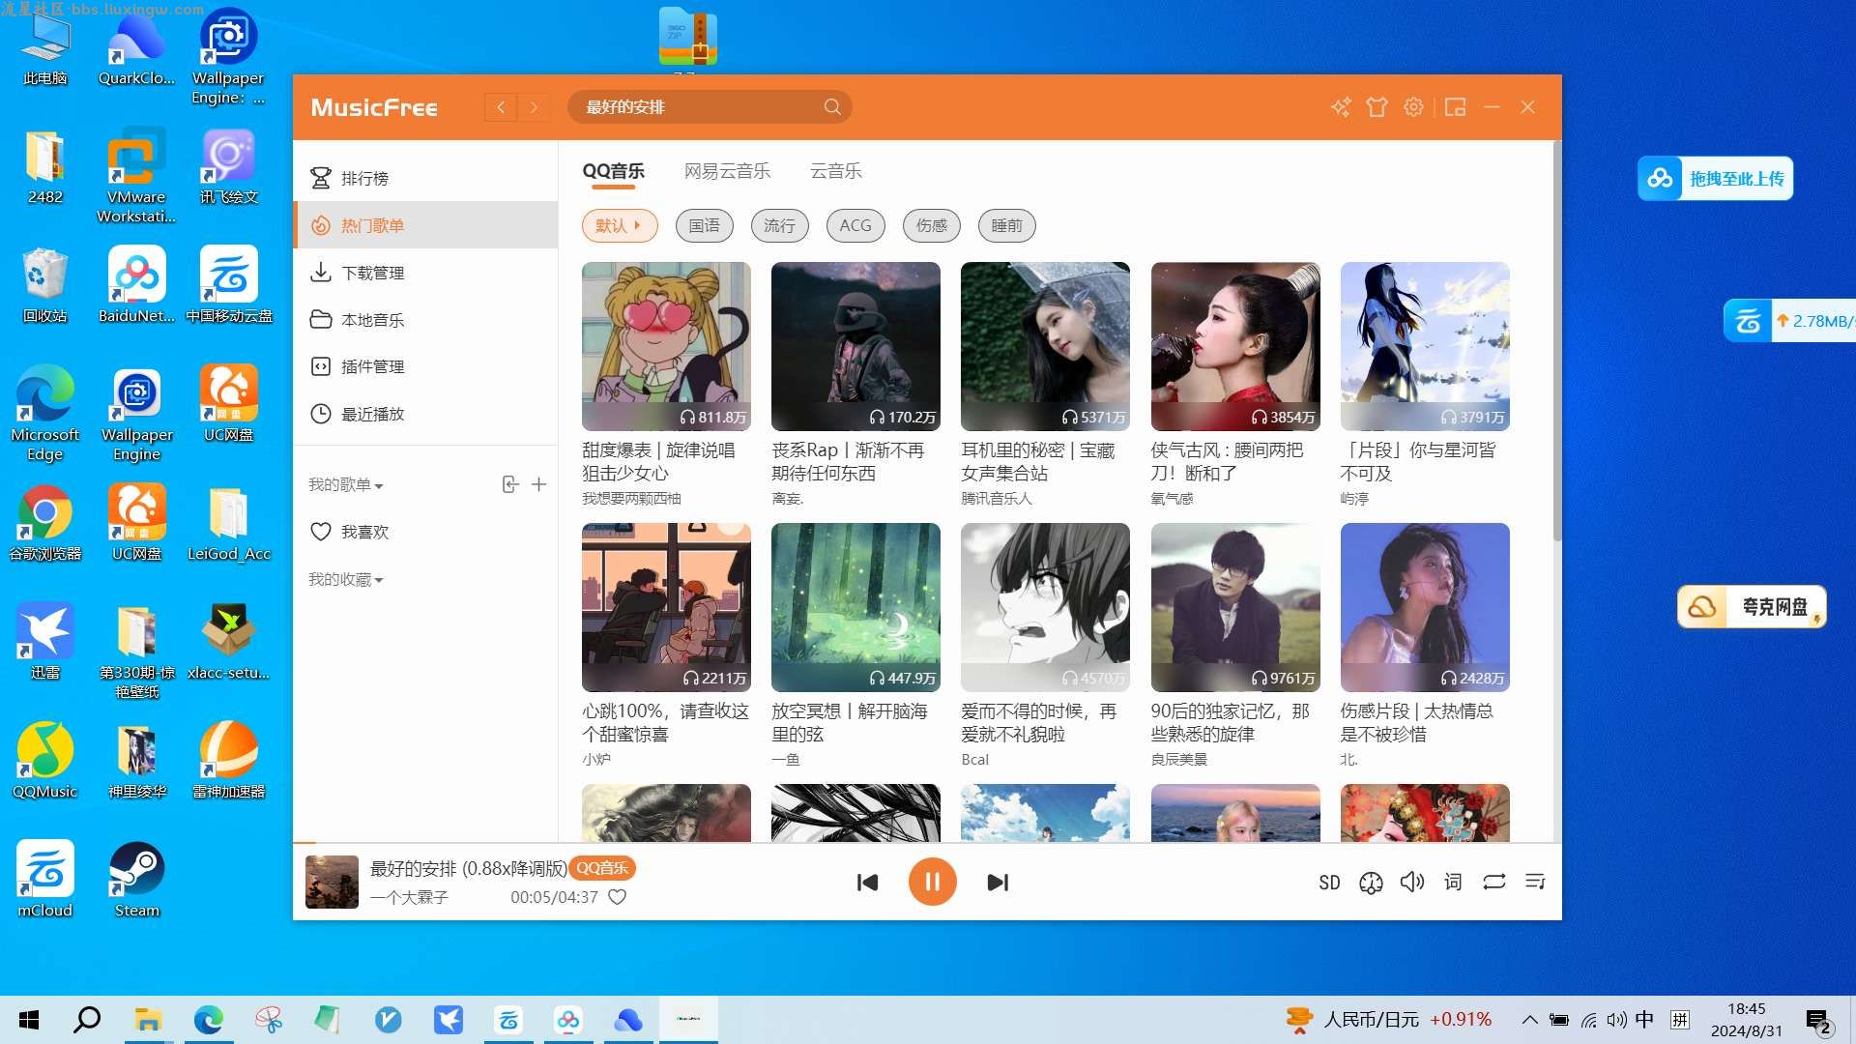Toggle heart favorite for current song
1856x1044 pixels.
617,897
